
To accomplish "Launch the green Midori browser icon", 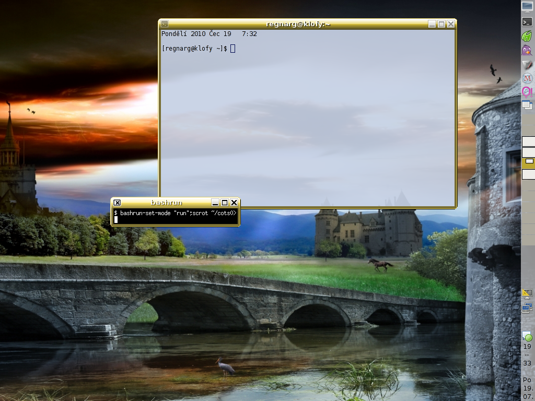I will (x=527, y=36).
